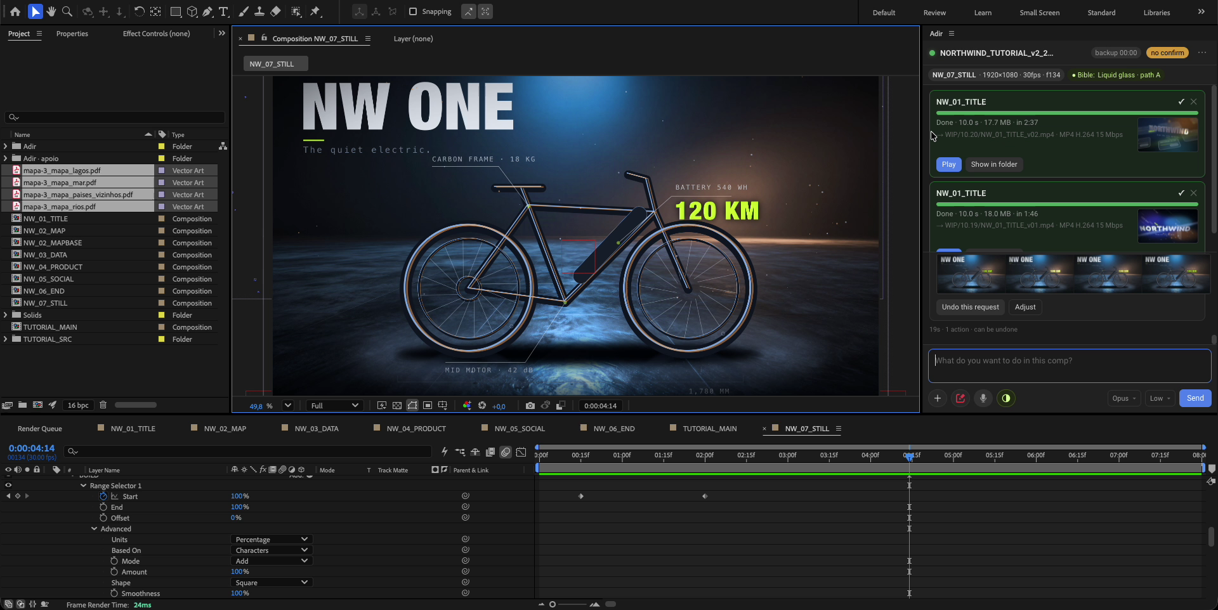Expand the Solids folder
Image resolution: width=1218 pixels, height=610 pixels.
pyautogui.click(x=6, y=315)
